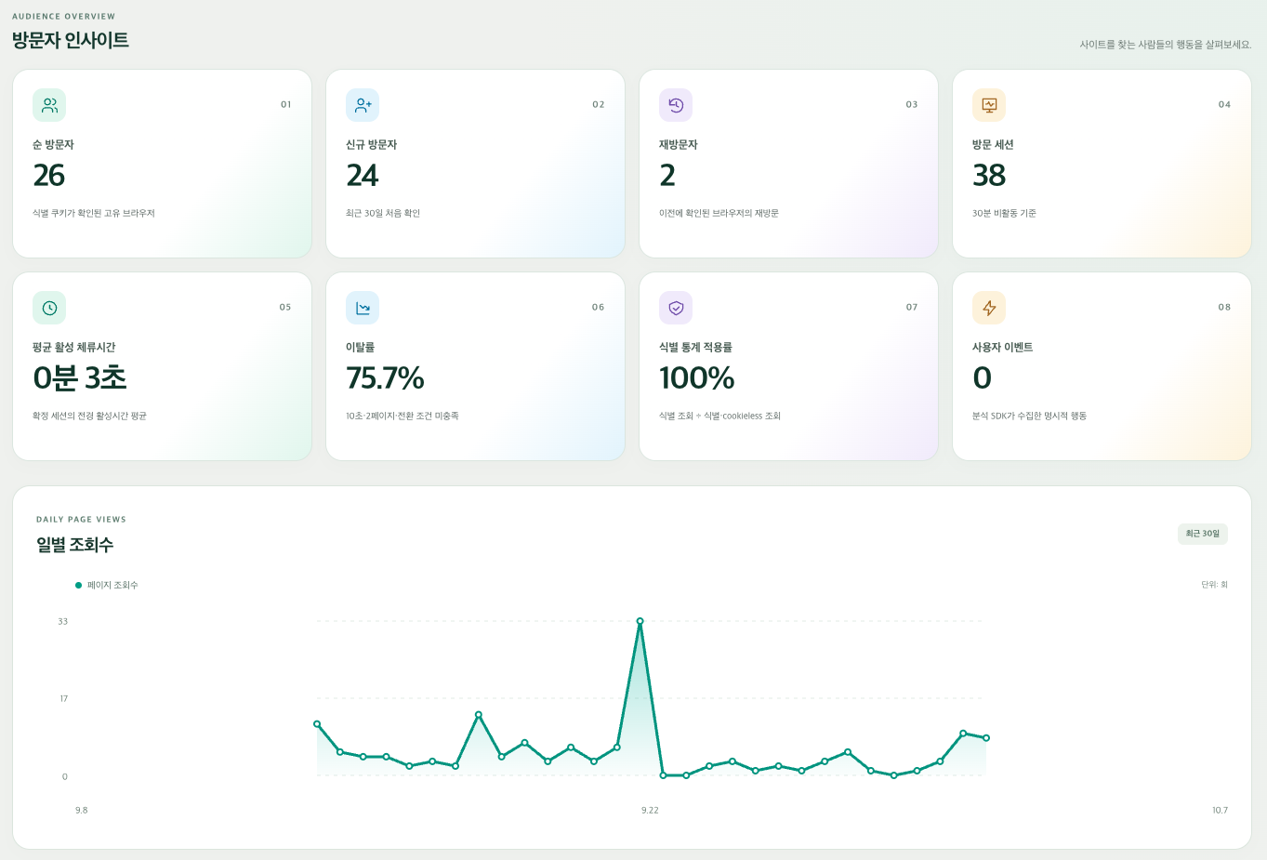The width and height of the screenshot is (1267, 860).
Task: Open the 순 방문자 card showing 26
Action: [162, 164]
